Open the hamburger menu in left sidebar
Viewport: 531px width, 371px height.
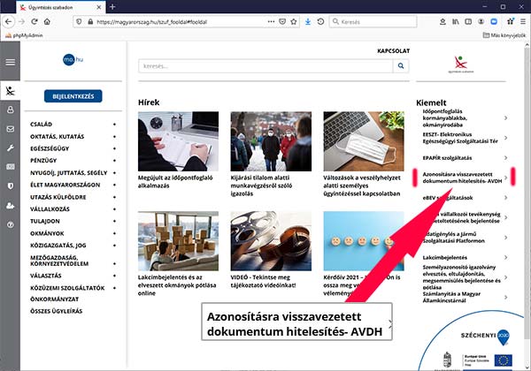pyautogui.click(x=11, y=62)
